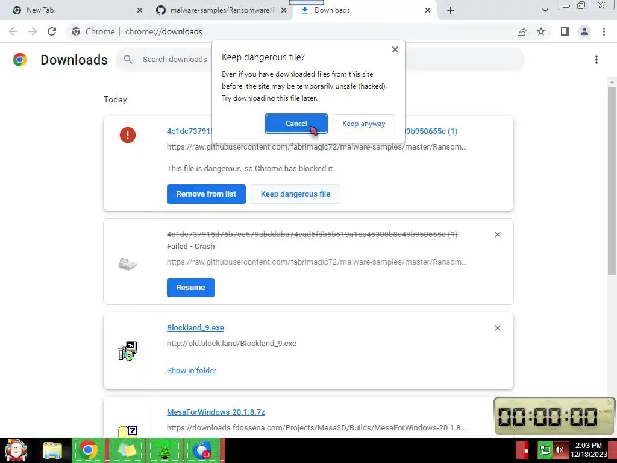Open the Christmas tree taskbar icon
The height and width of the screenshot is (463, 617).
coord(164,450)
